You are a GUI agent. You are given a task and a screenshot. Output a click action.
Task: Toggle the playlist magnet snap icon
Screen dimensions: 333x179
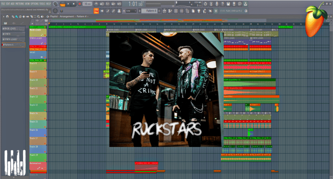click(8, 16)
